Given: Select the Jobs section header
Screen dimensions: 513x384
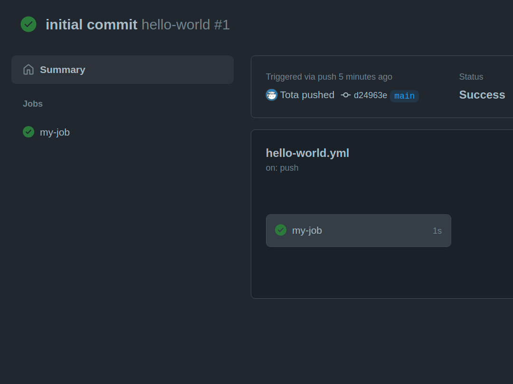Looking at the screenshot, I should point(32,104).
